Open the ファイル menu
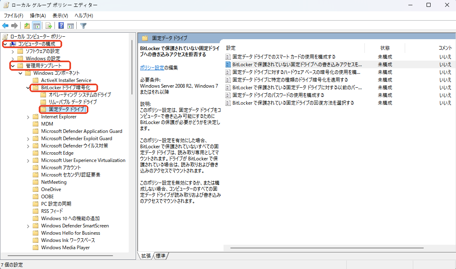This screenshot has width=456, height=269. [x=13, y=15]
